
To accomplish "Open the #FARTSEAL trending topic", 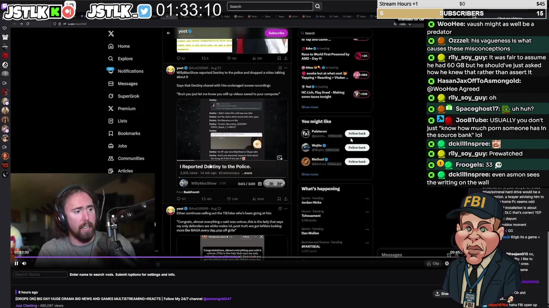I will [311, 246].
